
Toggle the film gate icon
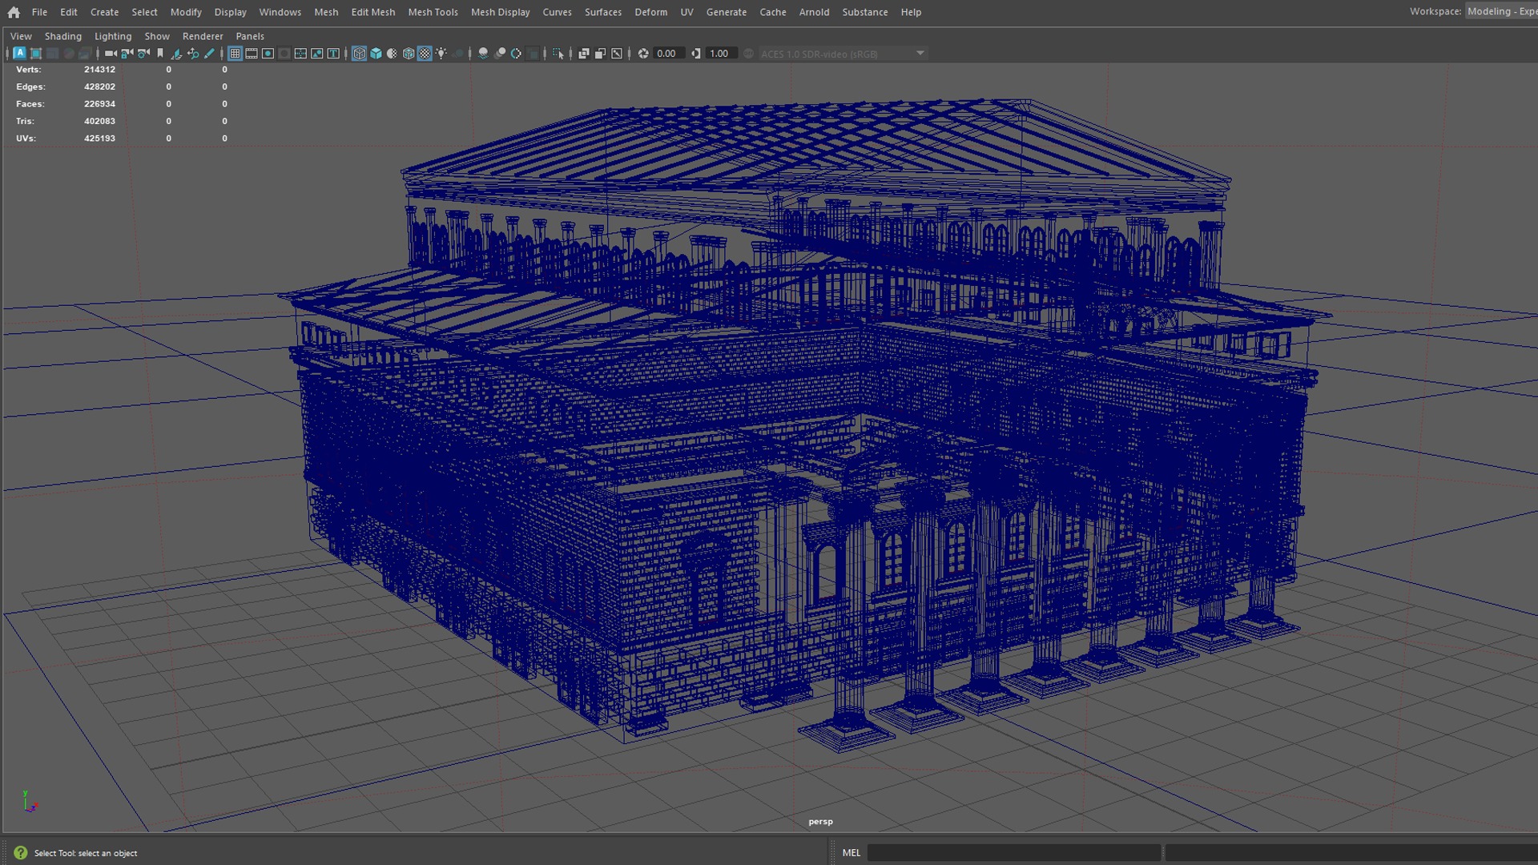point(252,54)
